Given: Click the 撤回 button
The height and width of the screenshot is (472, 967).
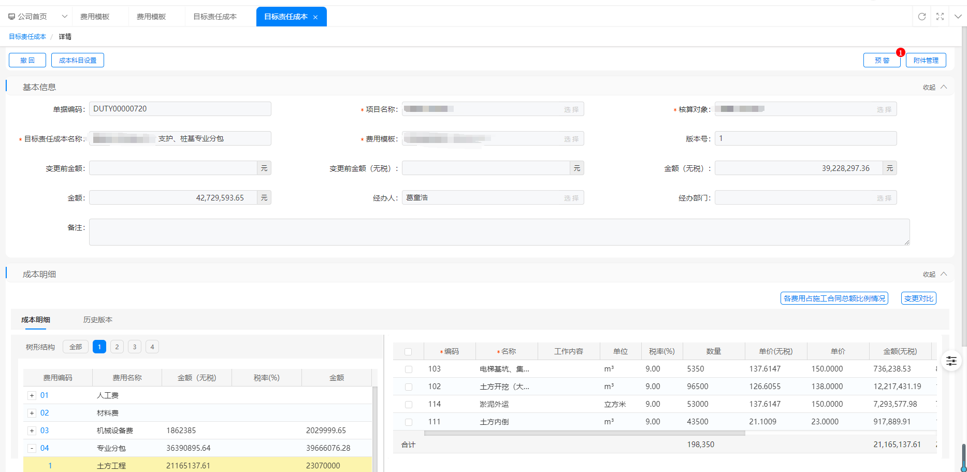Looking at the screenshot, I should point(27,60).
